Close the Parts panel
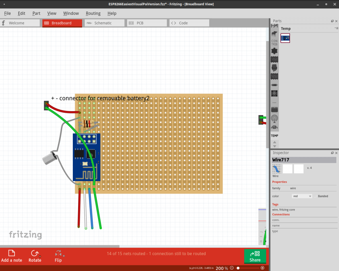This screenshot has width=339, height=271. 336,21
